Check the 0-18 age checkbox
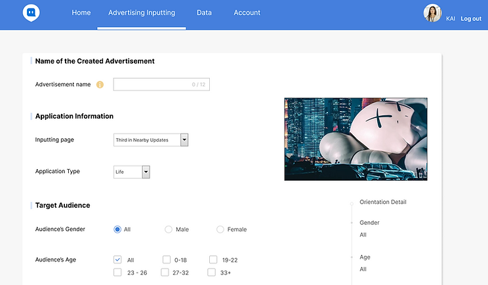The image size is (488, 285). pyautogui.click(x=167, y=259)
